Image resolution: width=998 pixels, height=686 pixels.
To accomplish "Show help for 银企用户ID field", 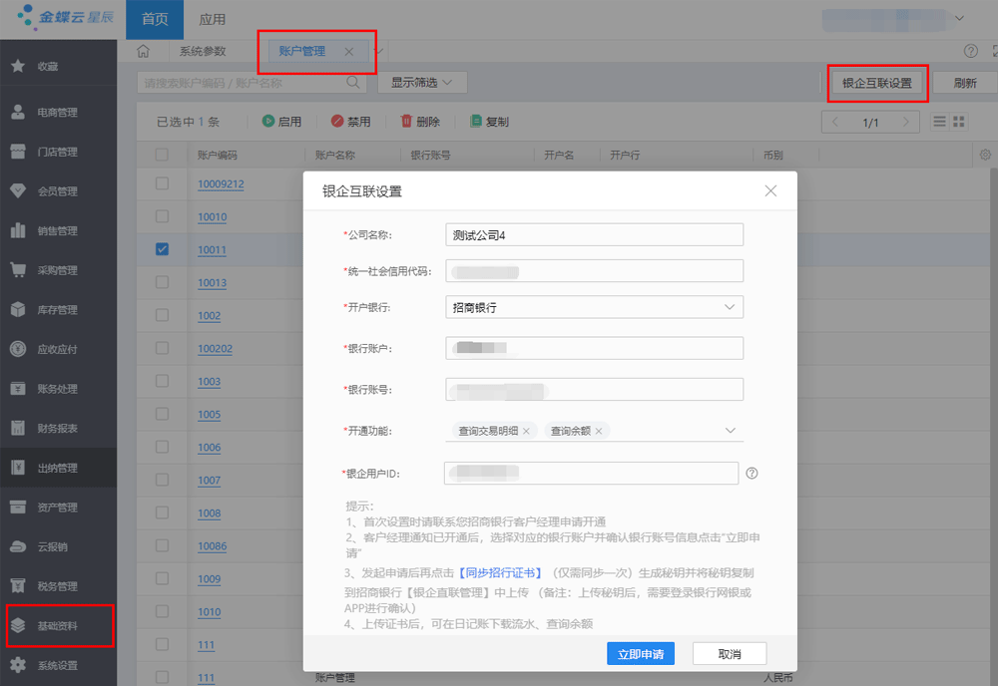I will pos(751,473).
